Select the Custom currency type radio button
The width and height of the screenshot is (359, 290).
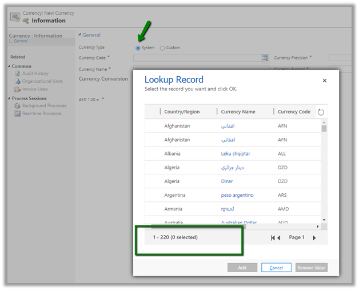tap(162, 48)
